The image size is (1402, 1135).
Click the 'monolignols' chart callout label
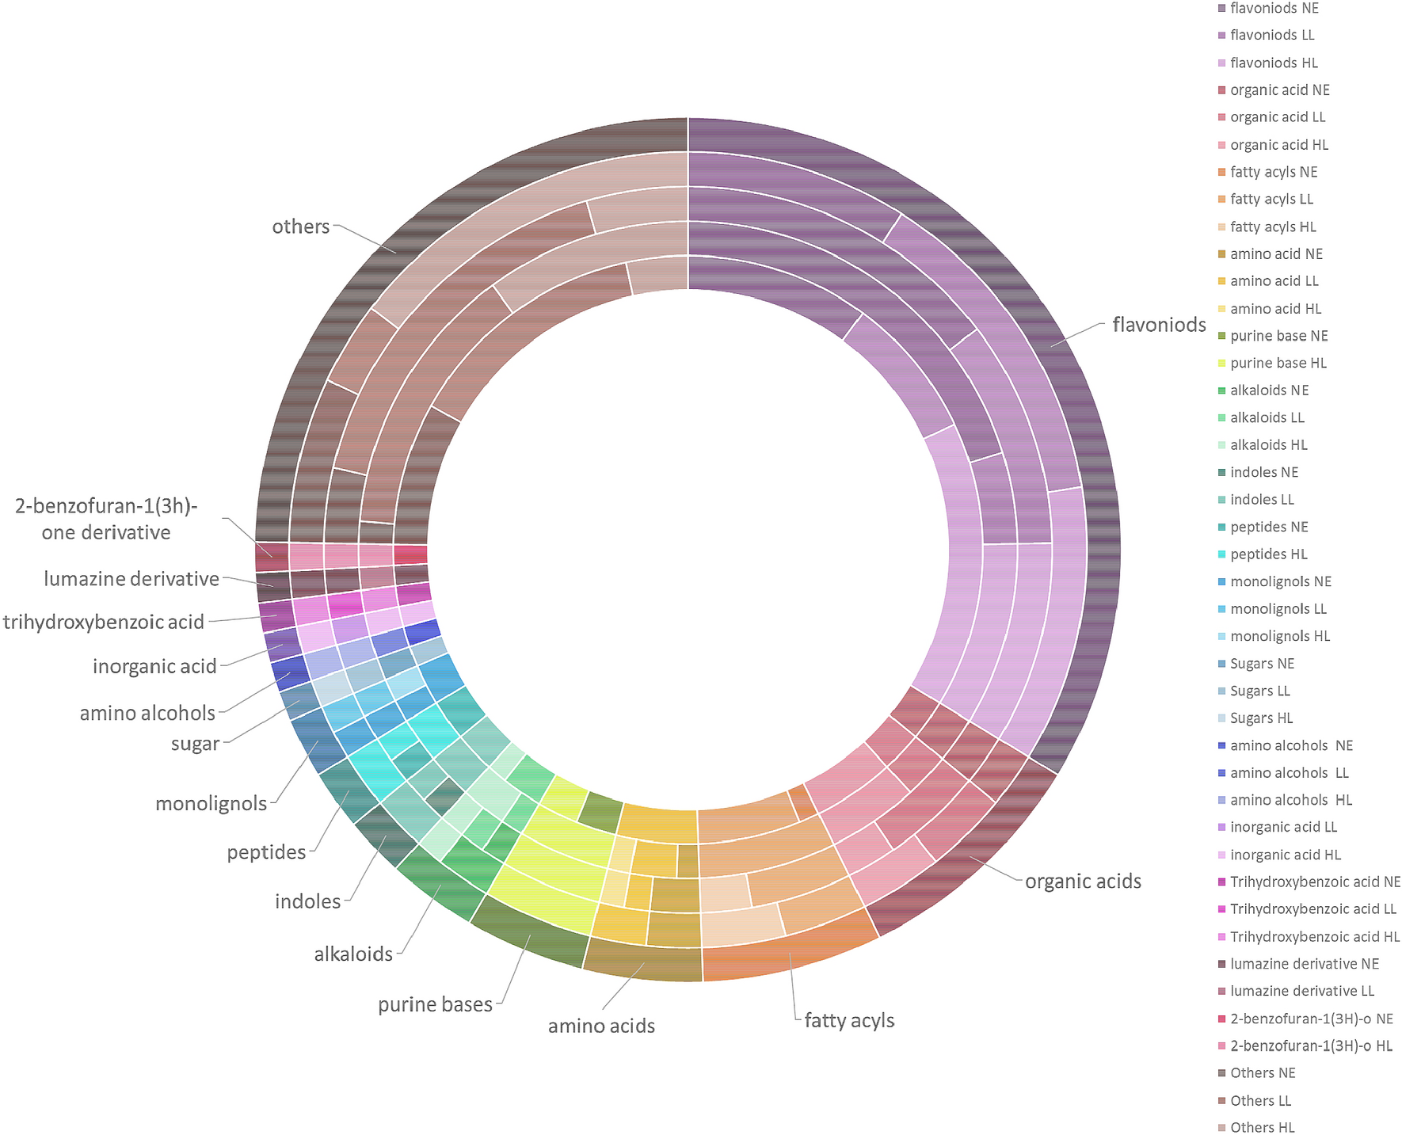(211, 804)
